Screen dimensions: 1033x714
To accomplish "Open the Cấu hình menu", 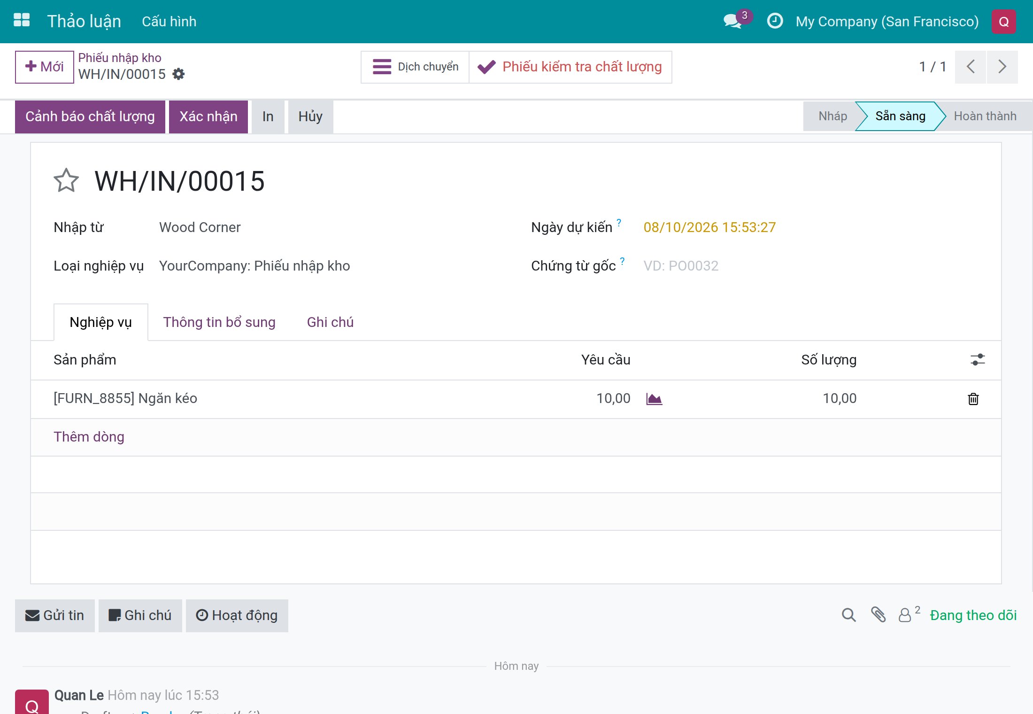I will click(x=169, y=22).
